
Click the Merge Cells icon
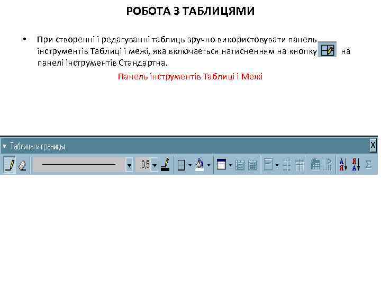tap(240, 165)
